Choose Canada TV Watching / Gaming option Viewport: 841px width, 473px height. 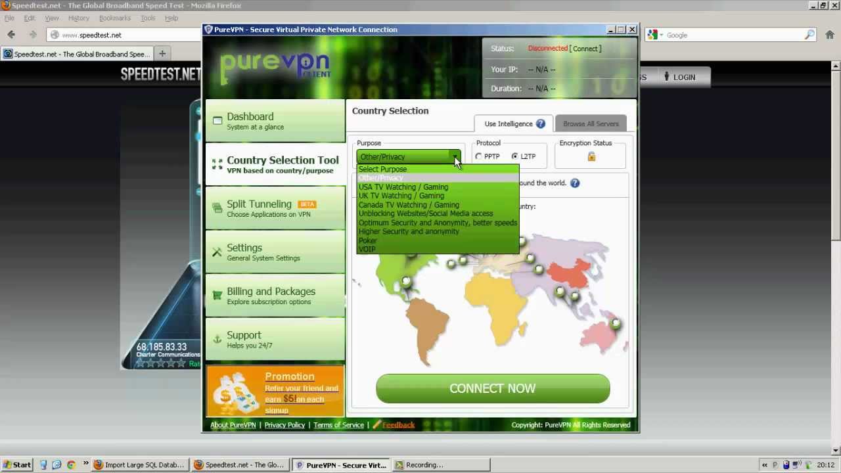(409, 205)
